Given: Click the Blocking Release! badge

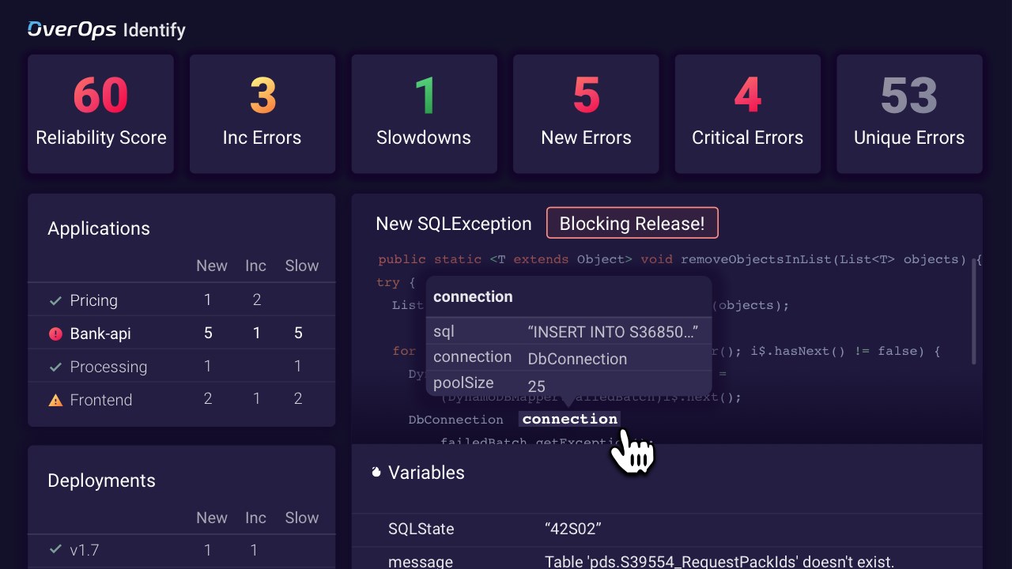Looking at the screenshot, I should 632,224.
